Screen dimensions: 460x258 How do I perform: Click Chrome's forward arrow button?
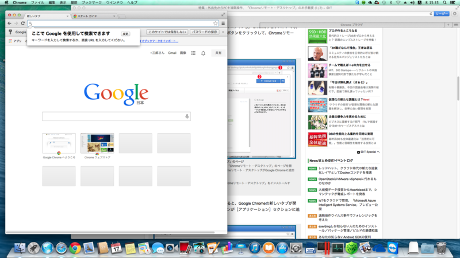coord(16,23)
